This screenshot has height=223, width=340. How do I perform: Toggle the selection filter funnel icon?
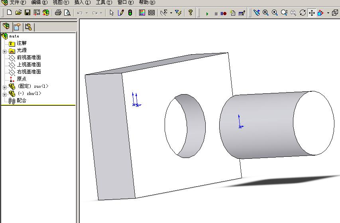coord(178,13)
